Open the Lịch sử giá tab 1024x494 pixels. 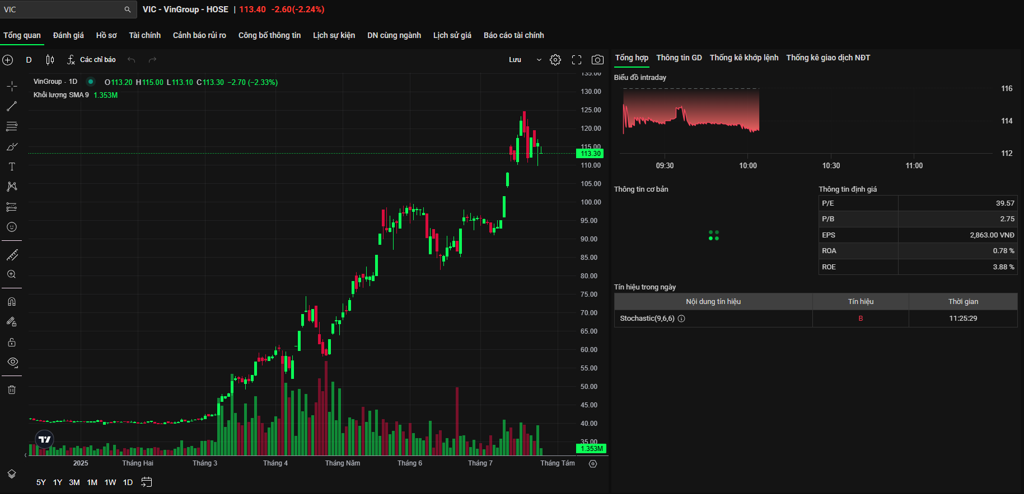[452, 35]
